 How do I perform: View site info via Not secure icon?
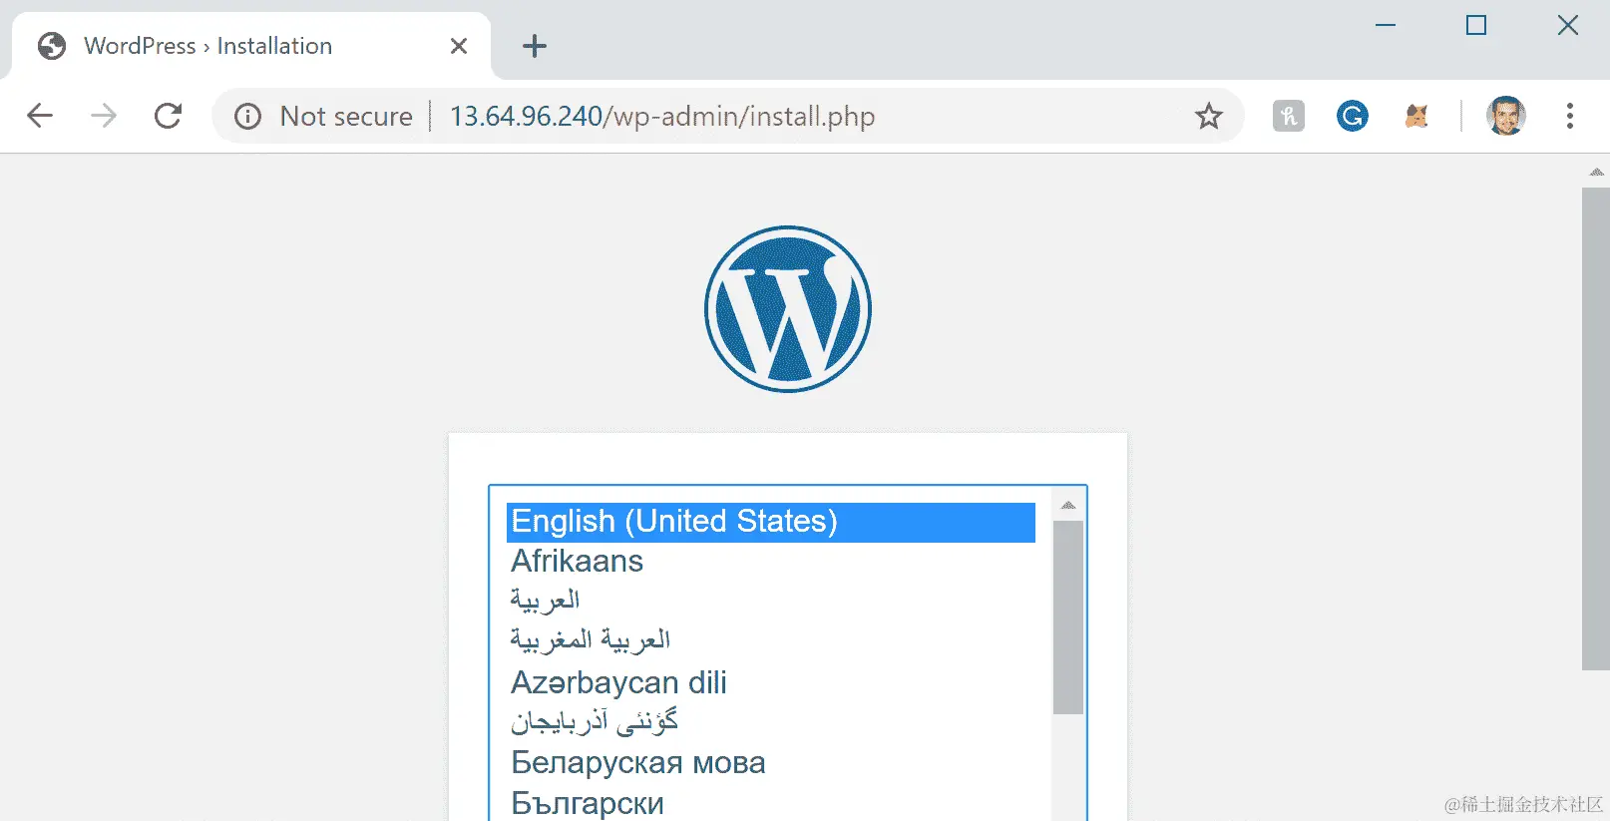[247, 117]
